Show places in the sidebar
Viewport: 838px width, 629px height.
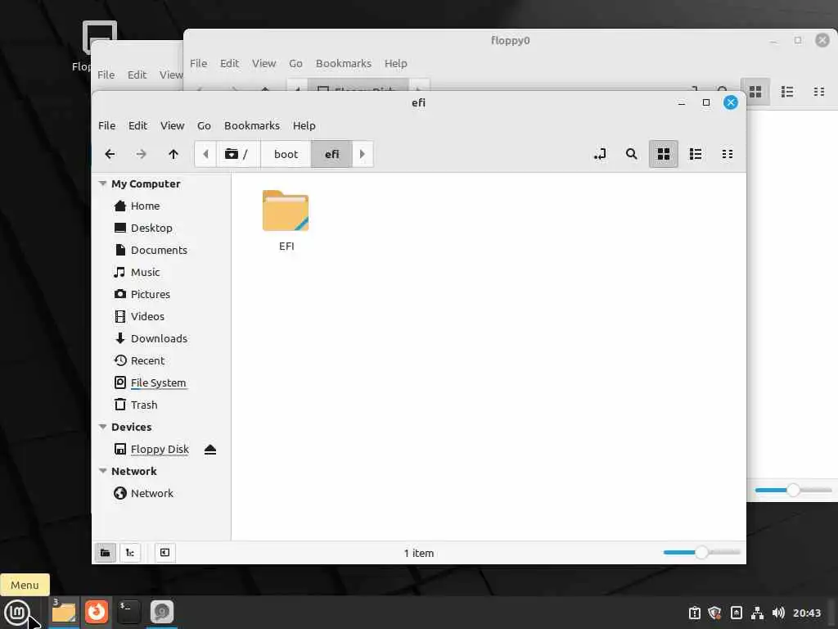point(106,553)
